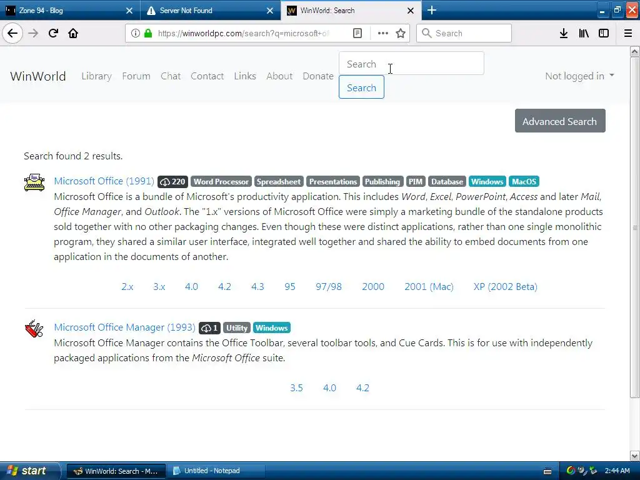Open a new tab with plus button

pyautogui.click(x=432, y=10)
